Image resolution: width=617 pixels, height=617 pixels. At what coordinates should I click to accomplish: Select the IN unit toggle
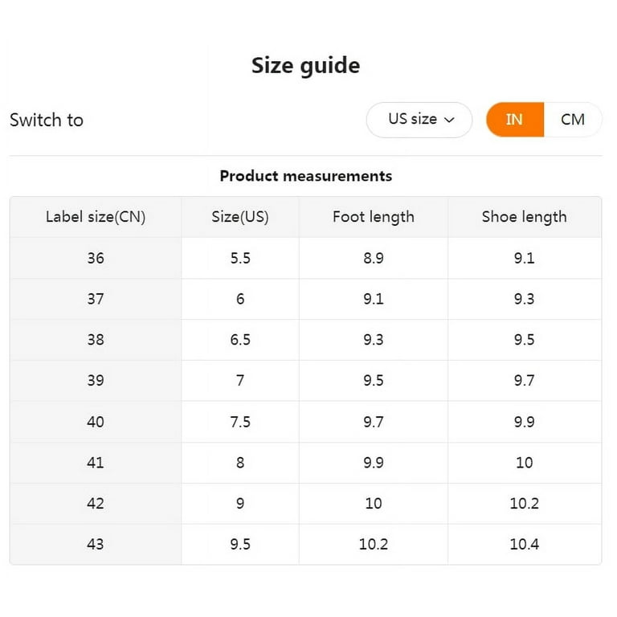coord(515,120)
